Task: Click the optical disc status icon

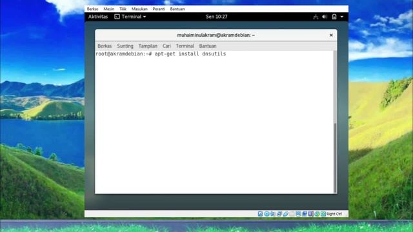Action: coord(267,214)
